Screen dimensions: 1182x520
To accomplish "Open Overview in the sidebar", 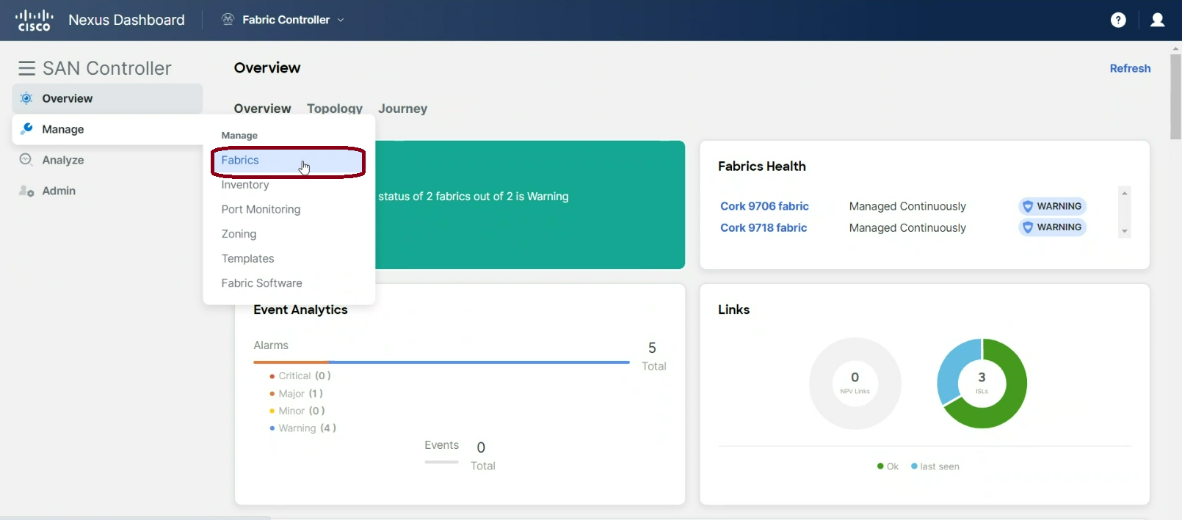I will 107,98.
